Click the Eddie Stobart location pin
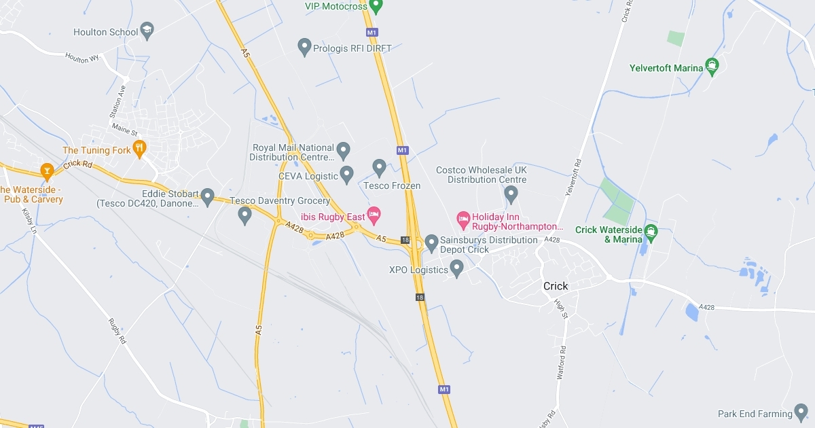The image size is (815, 428). [208, 196]
